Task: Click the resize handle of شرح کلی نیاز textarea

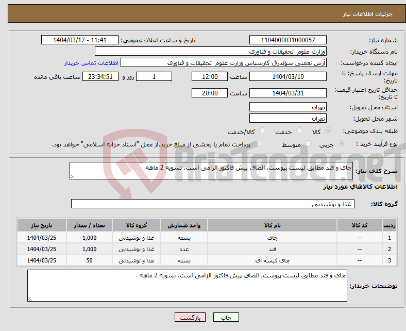Action: click(x=72, y=177)
